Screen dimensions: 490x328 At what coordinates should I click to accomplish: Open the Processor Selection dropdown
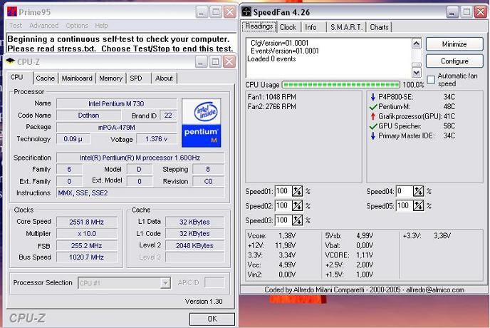(165, 283)
